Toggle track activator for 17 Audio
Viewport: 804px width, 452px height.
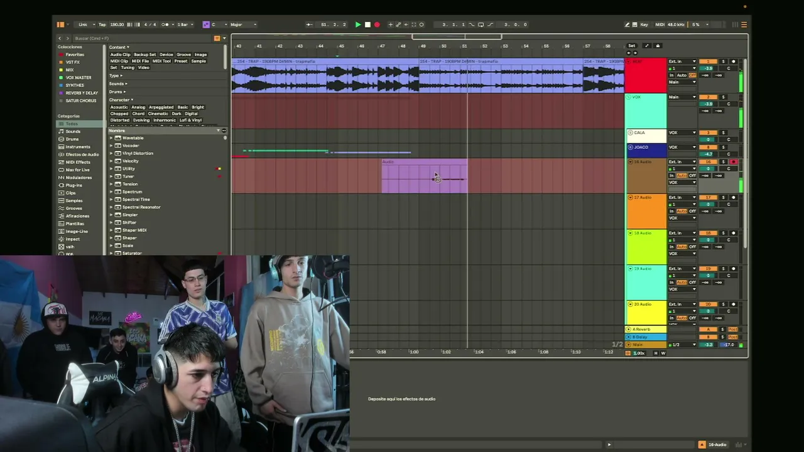tap(709, 198)
